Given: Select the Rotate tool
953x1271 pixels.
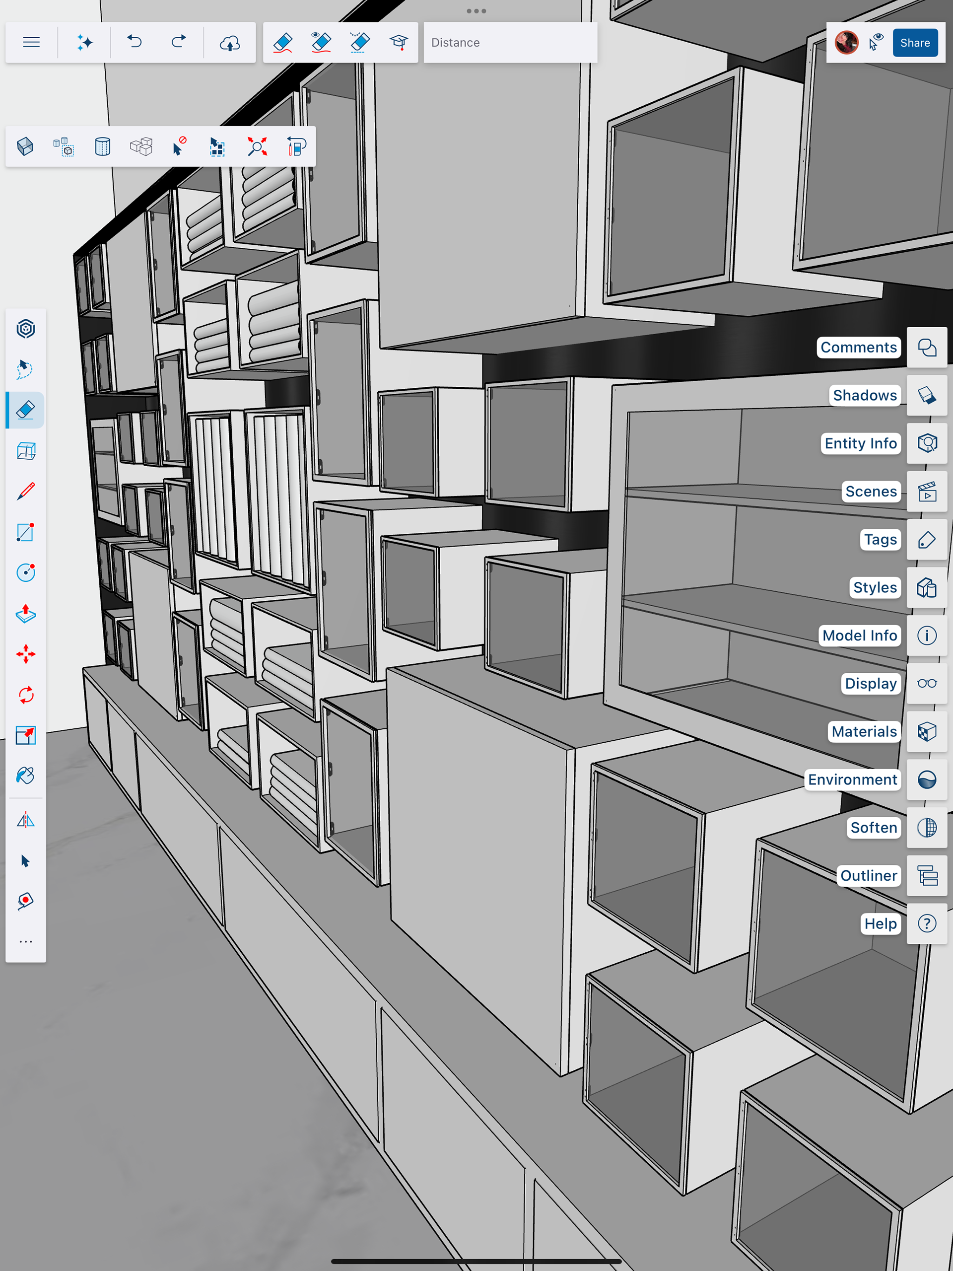Looking at the screenshot, I should click(25, 695).
